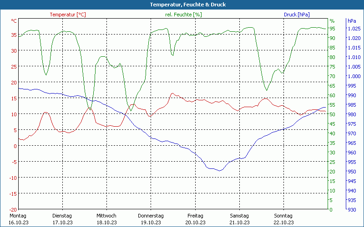Click the "1.005" pressure axis value
Viewport: 364px width, 227px height.
(354, 67)
